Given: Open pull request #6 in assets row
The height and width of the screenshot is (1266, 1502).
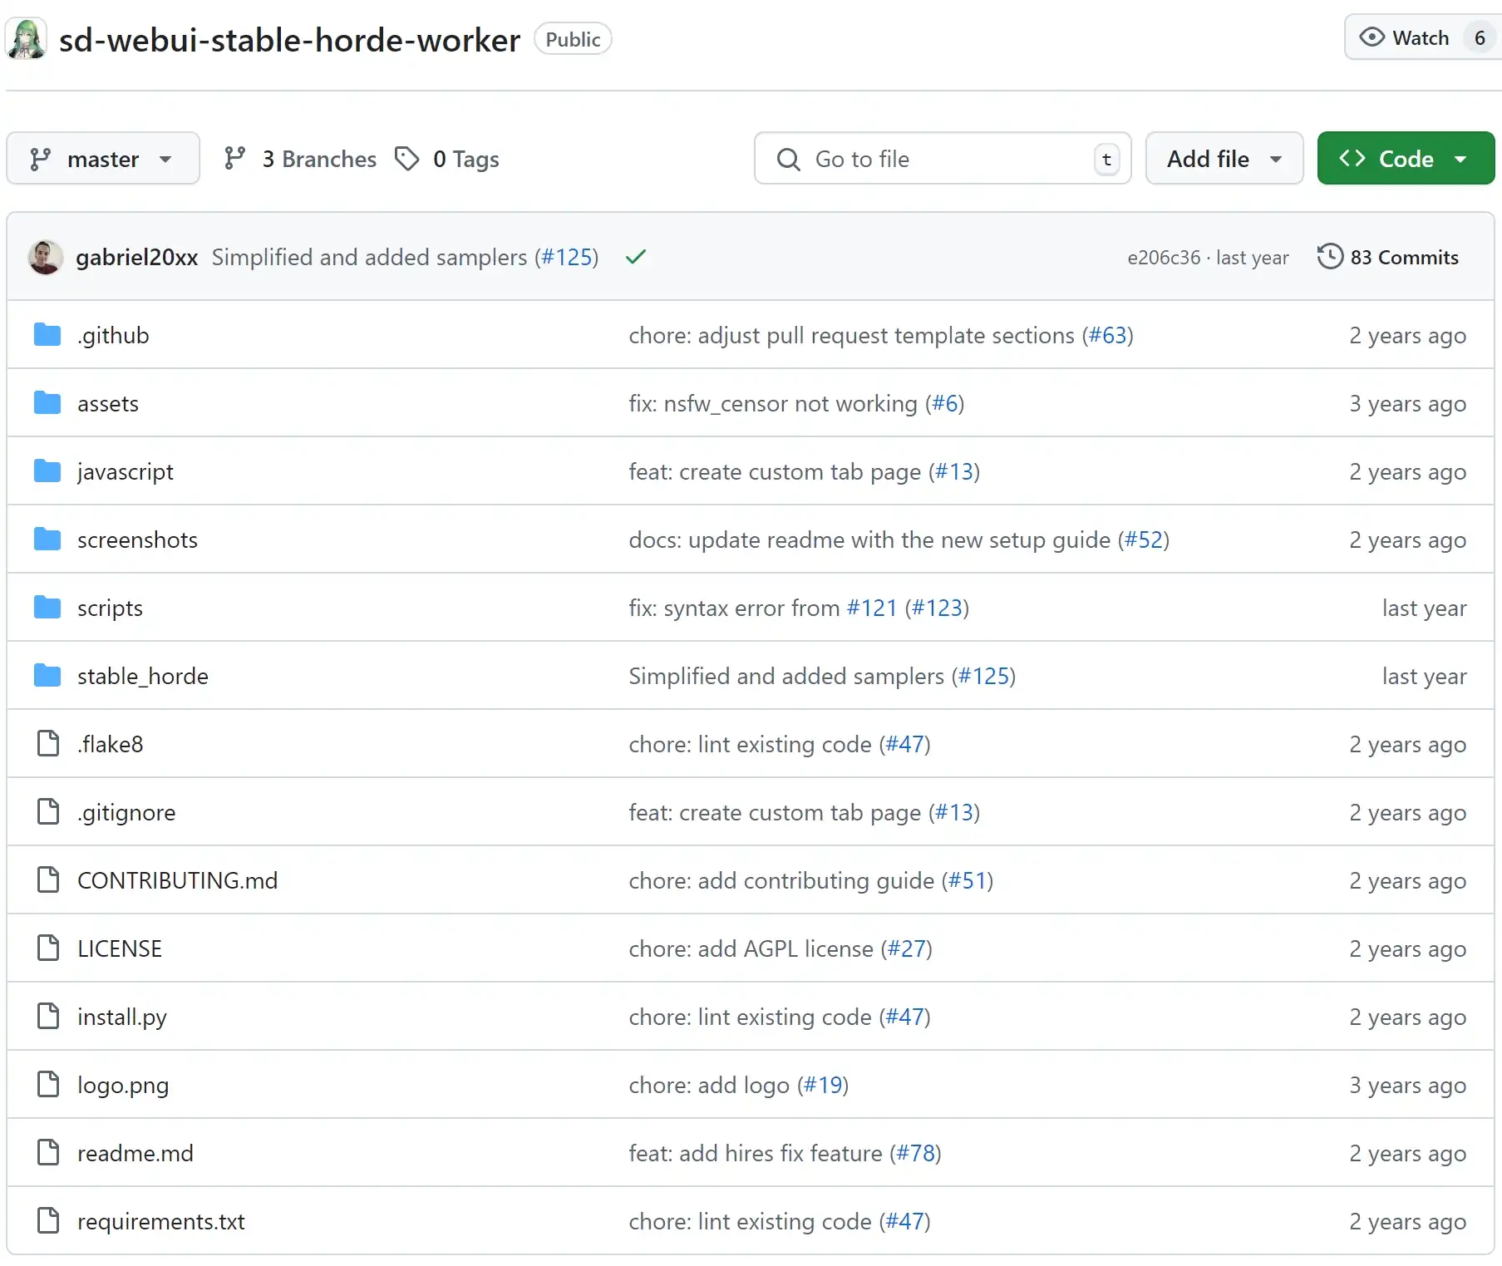Looking at the screenshot, I should click(944, 403).
